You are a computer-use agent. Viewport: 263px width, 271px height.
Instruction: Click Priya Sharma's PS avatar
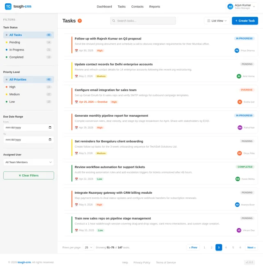tap(237, 51)
